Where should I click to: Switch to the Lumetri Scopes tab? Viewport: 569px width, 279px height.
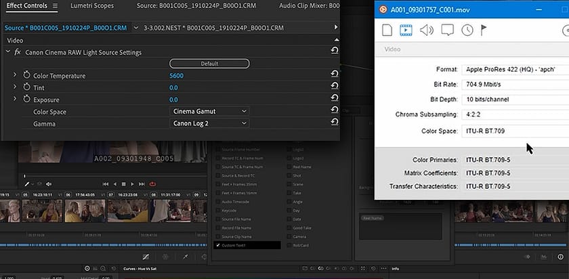tap(92, 6)
